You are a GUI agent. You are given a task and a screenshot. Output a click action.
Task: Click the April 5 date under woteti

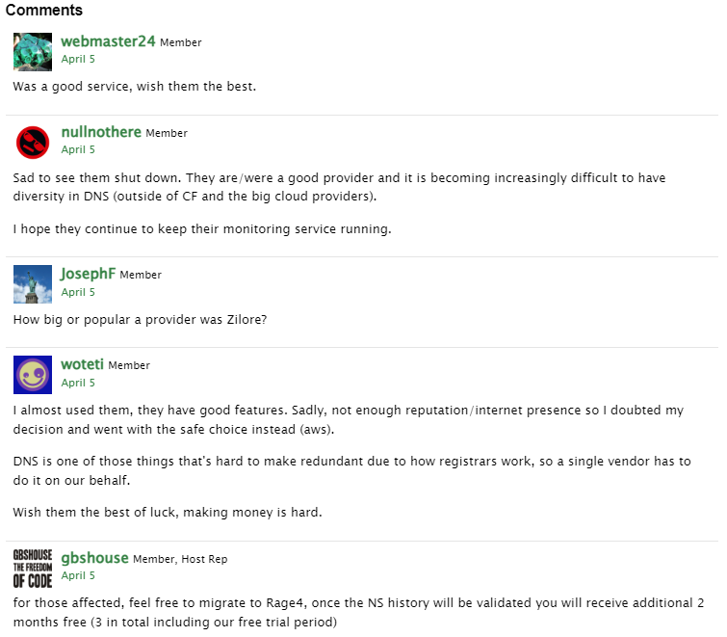[x=78, y=383]
